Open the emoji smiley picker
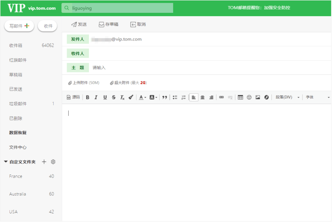Image resolution: width=332 pixels, height=222 pixels. pyautogui.click(x=249, y=98)
